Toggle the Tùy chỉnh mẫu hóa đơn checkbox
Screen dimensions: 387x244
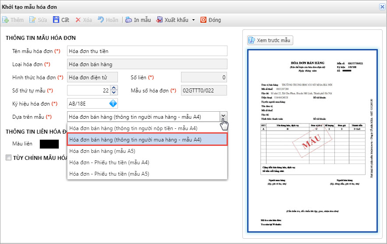pos(9,157)
